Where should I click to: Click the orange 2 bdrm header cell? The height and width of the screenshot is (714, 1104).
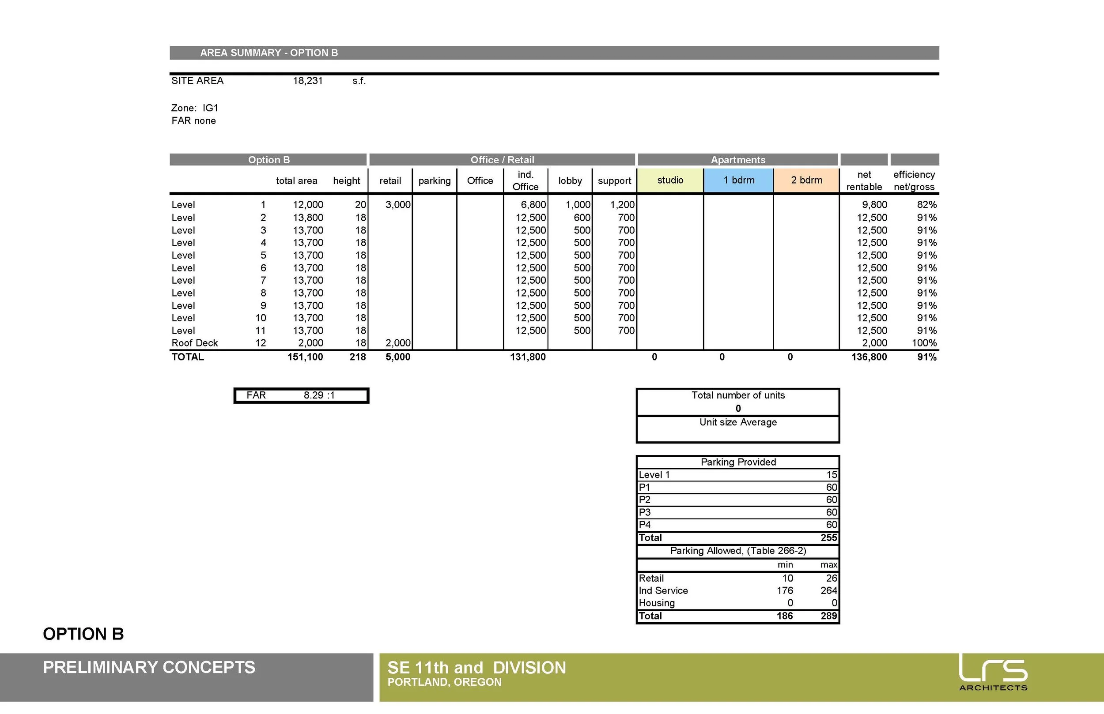[x=806, y=180]
